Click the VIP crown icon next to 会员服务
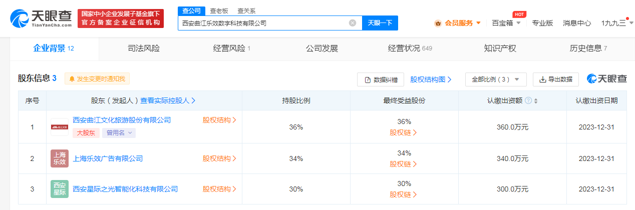635x210 pixels. coord(438,23)
